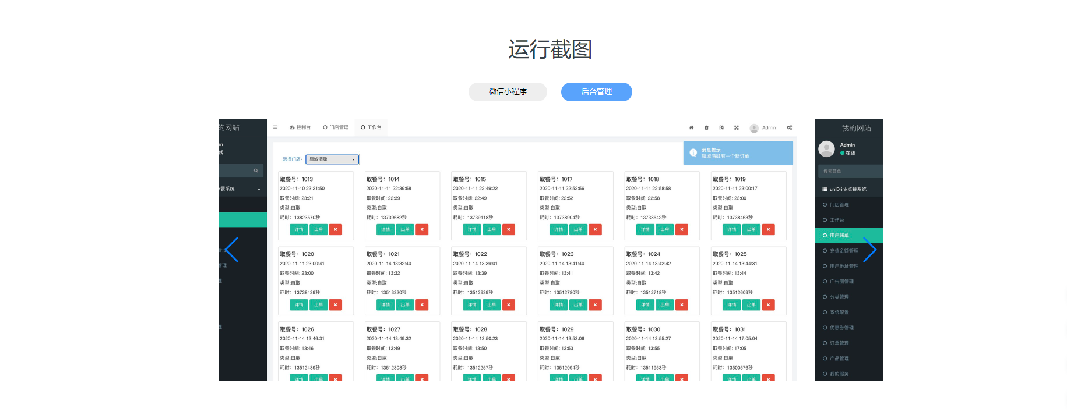Click the trash clear-cache icon in header
The height and width of the screenshot is (419, 1067).
coord(706,127)
